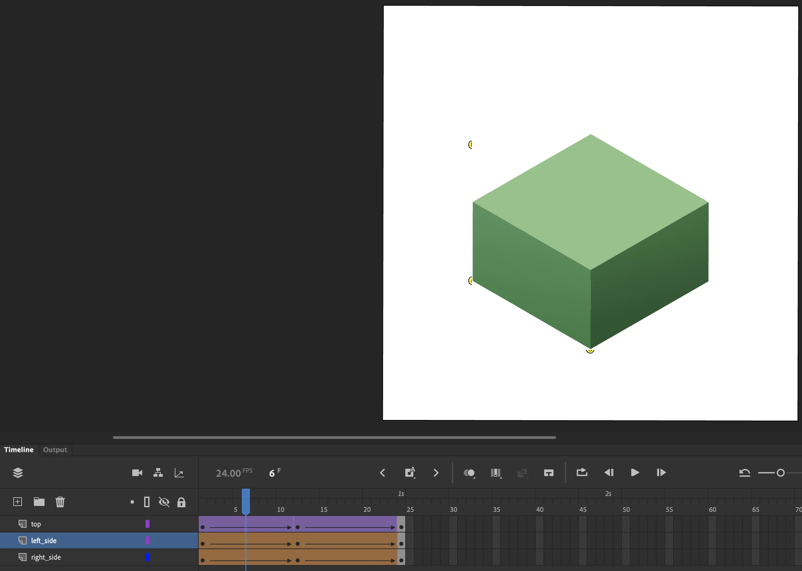Open the layer depth panel icon
The image size is (802, 571).
[179, 473]
